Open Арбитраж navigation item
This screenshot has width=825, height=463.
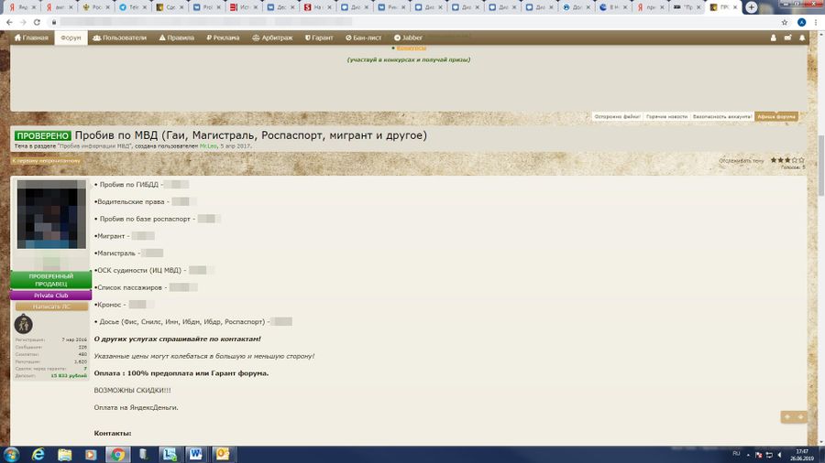click(272, 38)
